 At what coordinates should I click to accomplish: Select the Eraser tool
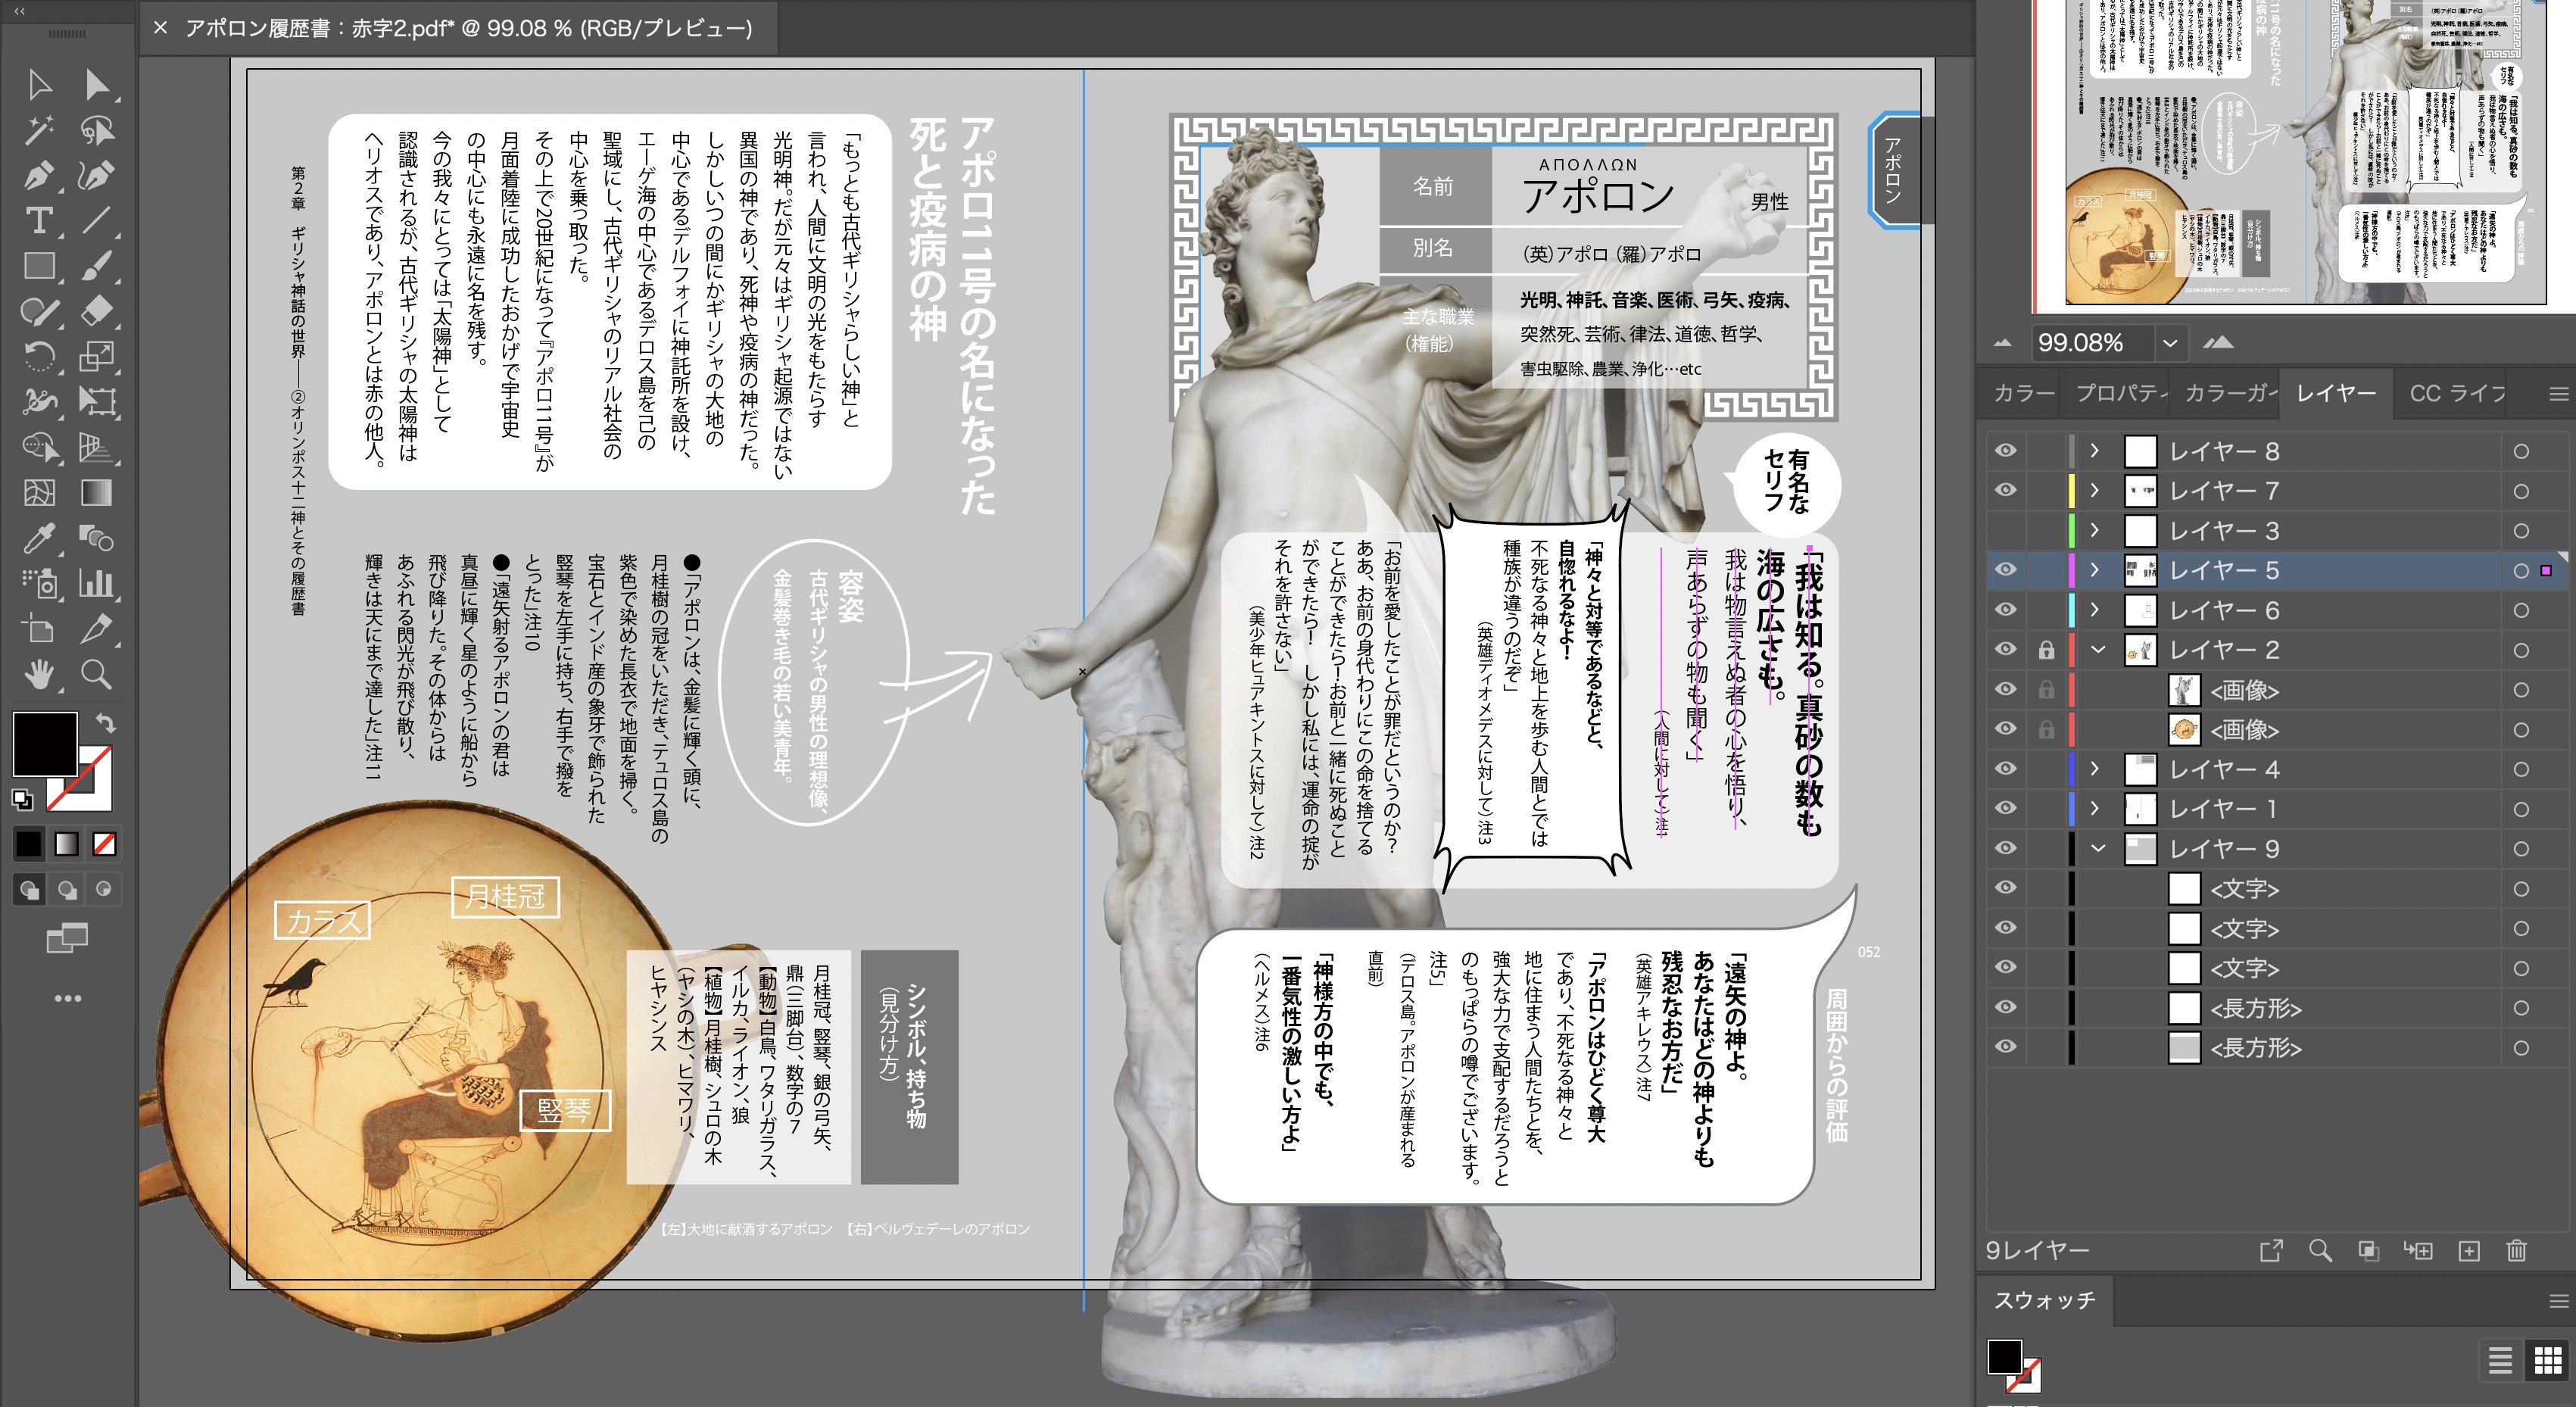[97, 311]
